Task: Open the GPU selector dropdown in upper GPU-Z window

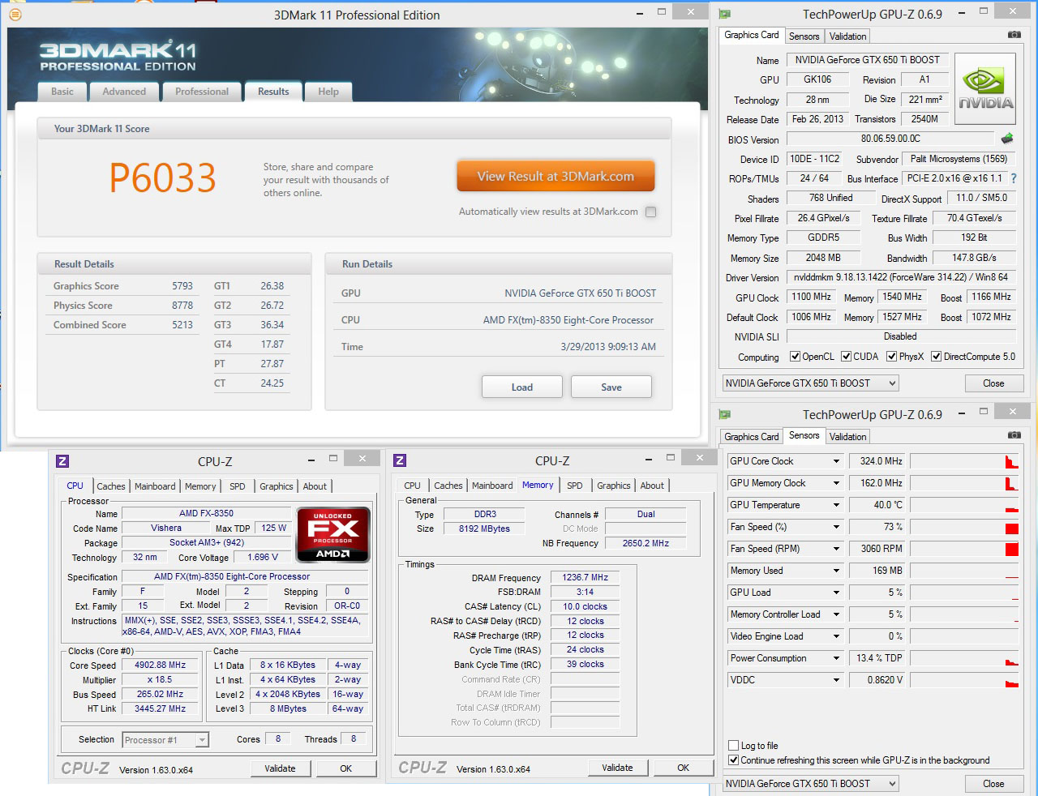Action: (x=811, y=383)
